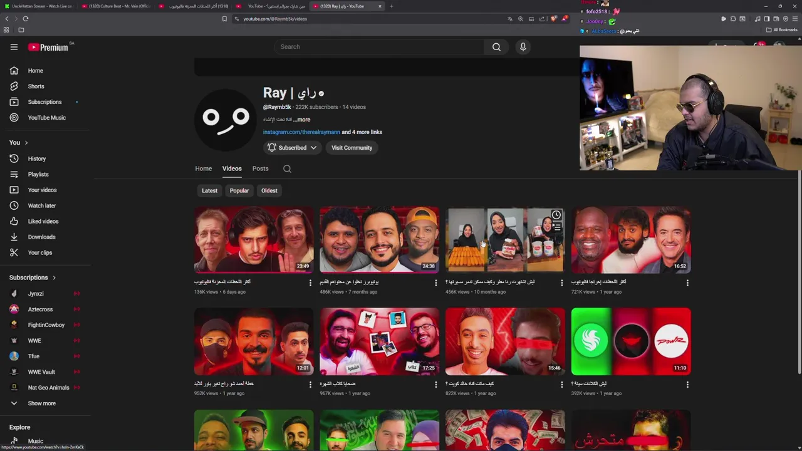This screenshot has width=802, height=451.
Task: Click into the YouTube search field
Action: click(x=379, y=46)
